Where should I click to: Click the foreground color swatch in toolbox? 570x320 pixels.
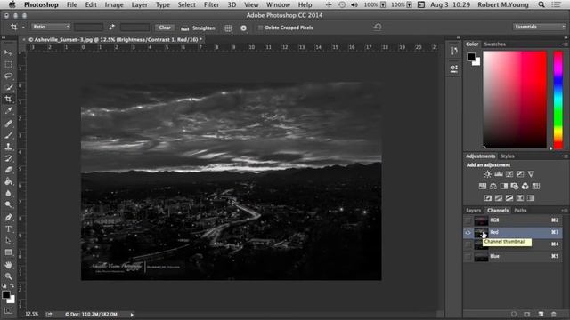[x=6, y=294]
